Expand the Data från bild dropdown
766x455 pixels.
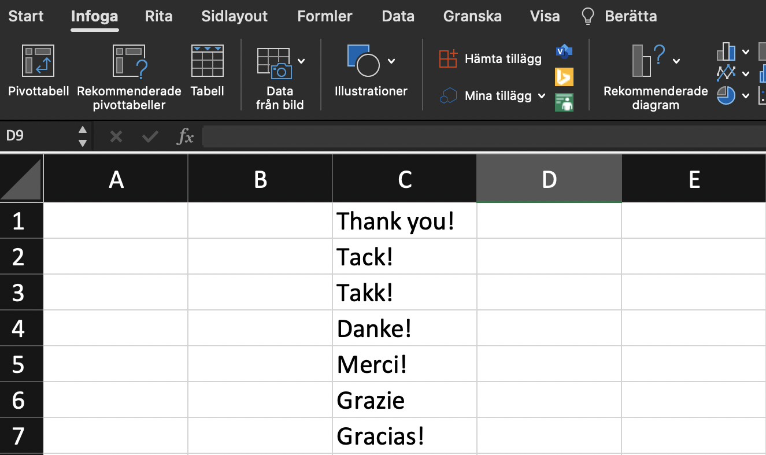tap(301, 61)
